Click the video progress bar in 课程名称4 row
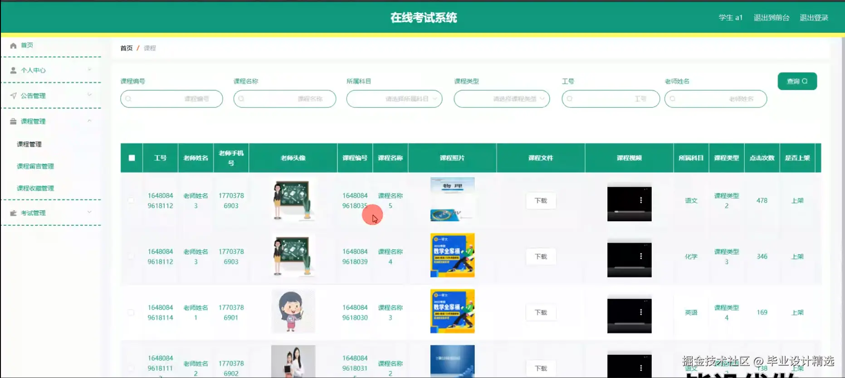 click(629, 268)
